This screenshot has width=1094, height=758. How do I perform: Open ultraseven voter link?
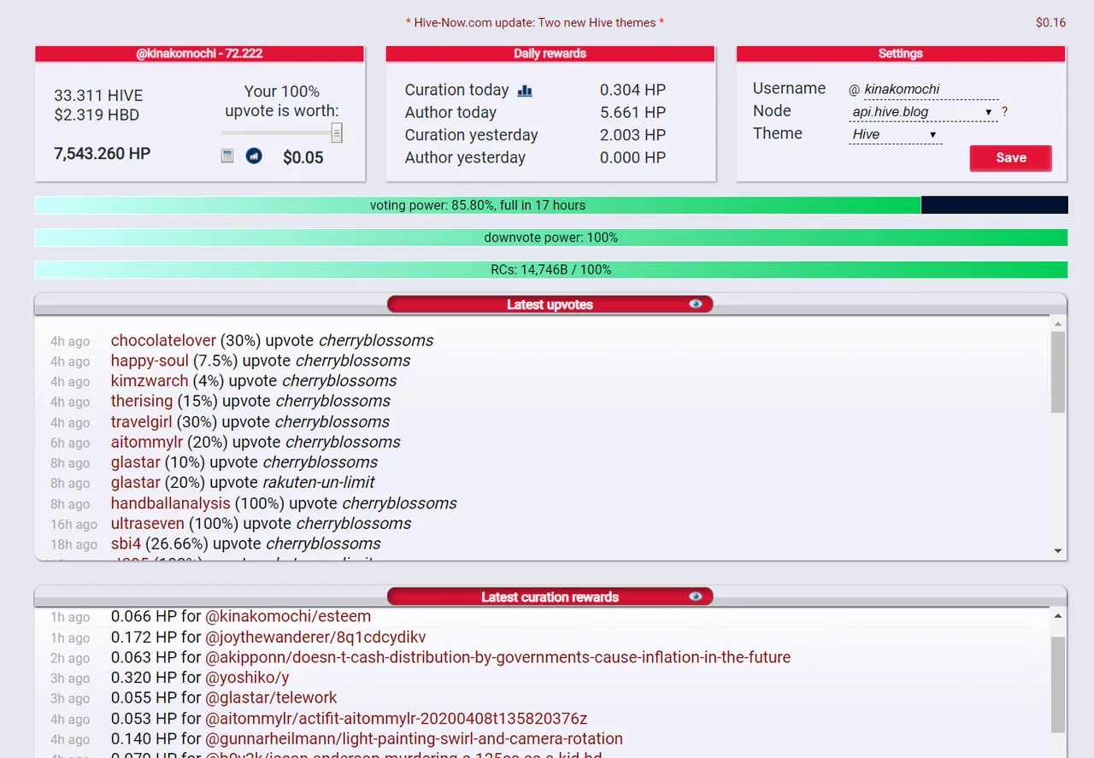pyautogui.click(x=148, y=523)
